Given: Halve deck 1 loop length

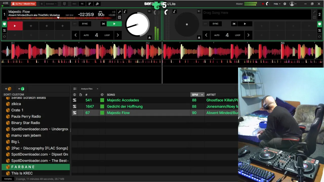Looking at the screenshot, I should pyautogui.click(x=75, y=35).
